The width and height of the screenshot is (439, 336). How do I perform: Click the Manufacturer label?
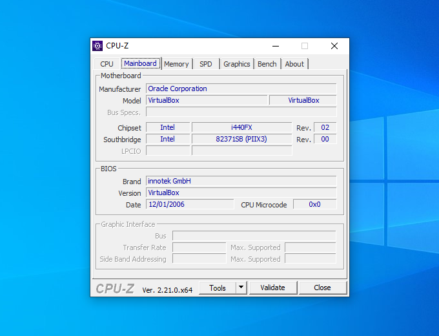tap(120, 89)
